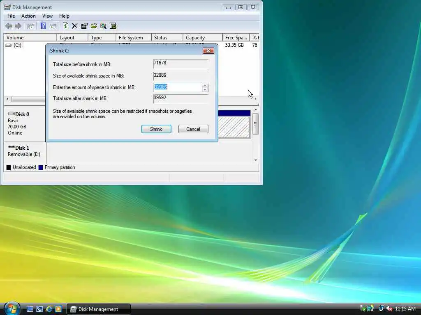Click the Explore magnifier toolbar icon
The image size is (421, 315).
click(x=103, y=26)
